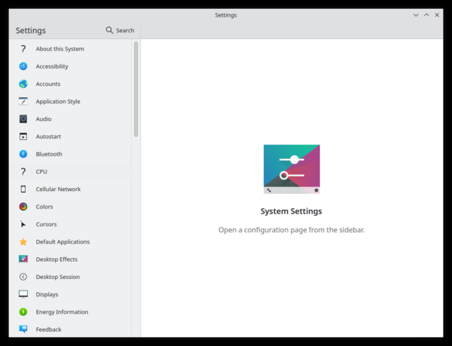Click the Accessibility icon in sidebar
This screenshot has height=346, width=452.
[23, 66]
